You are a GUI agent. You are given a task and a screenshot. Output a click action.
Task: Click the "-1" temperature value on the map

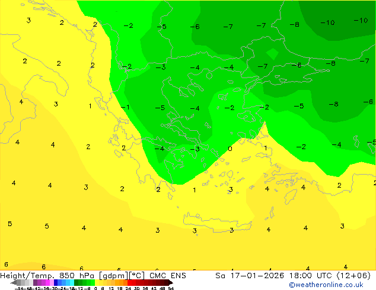[125, 107]
